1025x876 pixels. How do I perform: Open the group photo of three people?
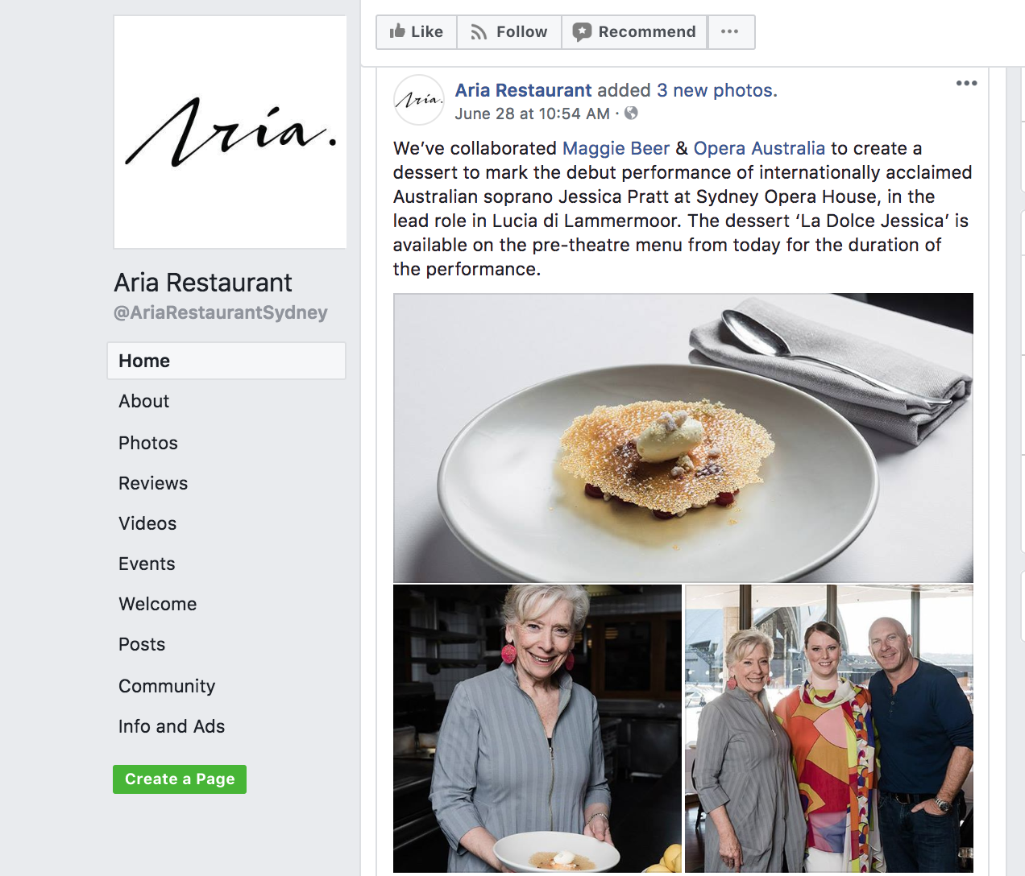pos(829,729)
